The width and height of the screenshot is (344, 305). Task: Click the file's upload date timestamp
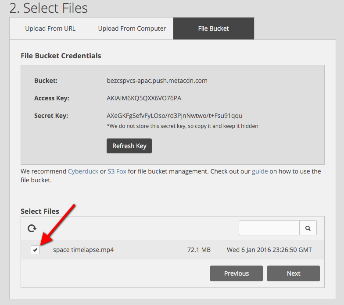click(x=269, y=250)
